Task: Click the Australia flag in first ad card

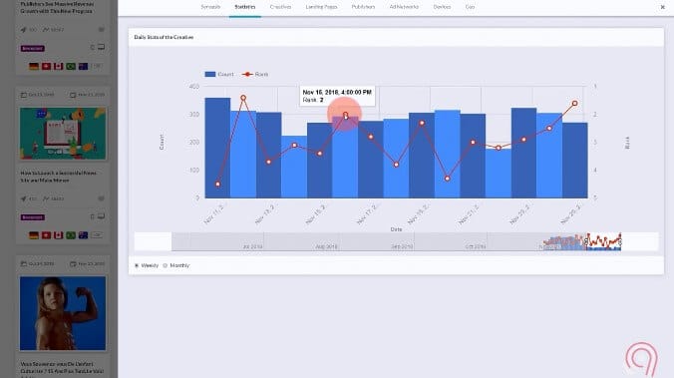Action: 84,66
